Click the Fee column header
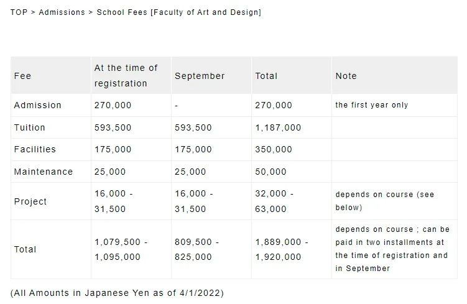 tap(22, 76)
